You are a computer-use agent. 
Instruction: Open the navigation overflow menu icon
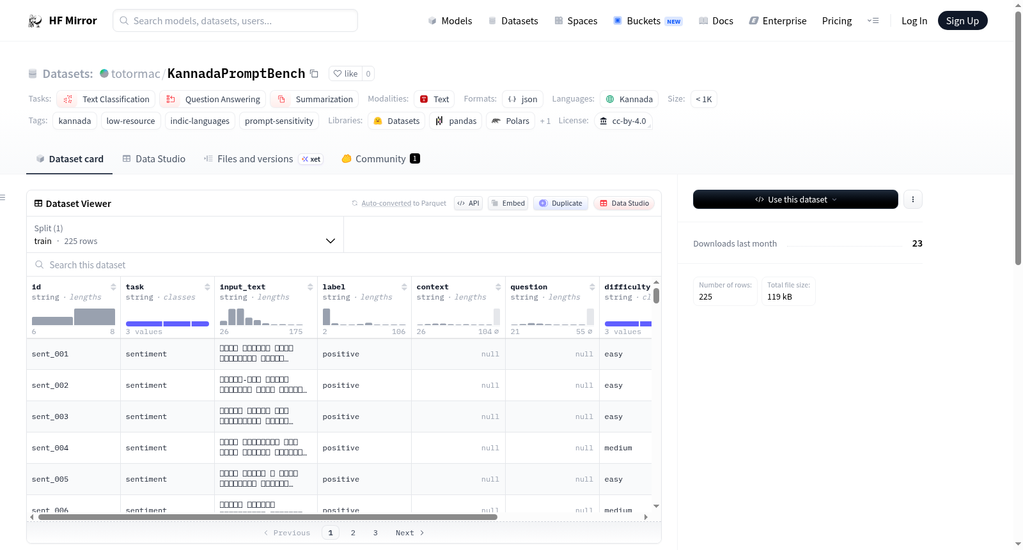[873, 21]
